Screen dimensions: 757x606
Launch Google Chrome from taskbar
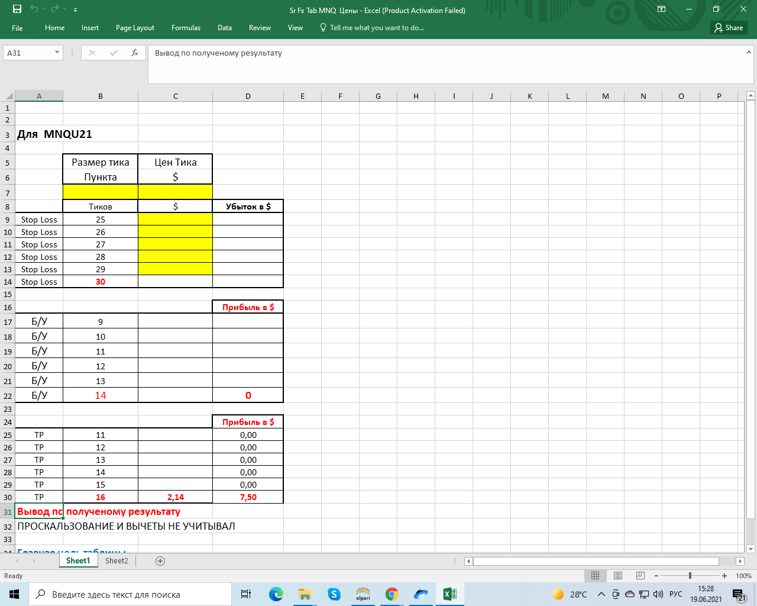point(392,594)
